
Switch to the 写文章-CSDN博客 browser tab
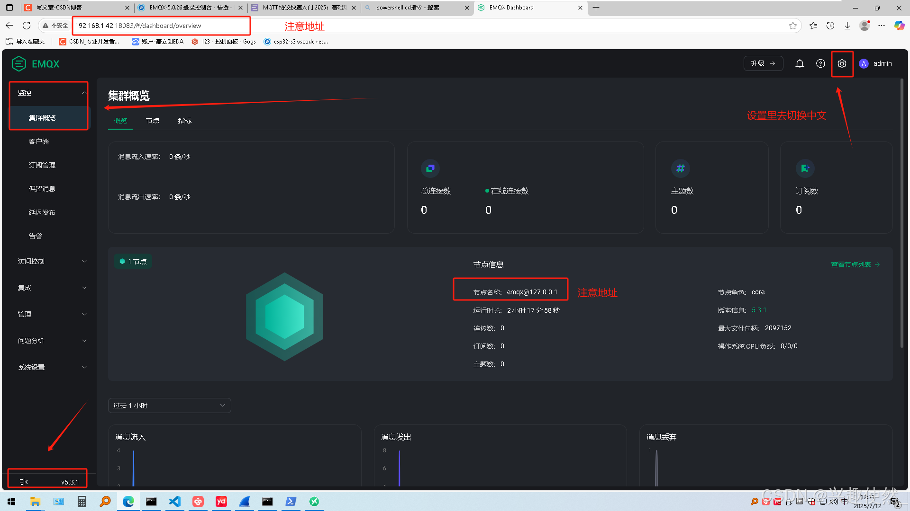pyautogui.click(x=76, y=8)
